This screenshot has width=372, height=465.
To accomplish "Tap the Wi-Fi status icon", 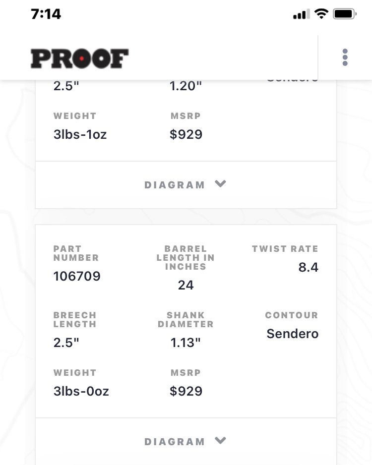I will coord(321,14).
